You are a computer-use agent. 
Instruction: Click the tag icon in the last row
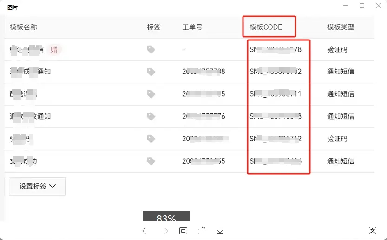(151, 161)
